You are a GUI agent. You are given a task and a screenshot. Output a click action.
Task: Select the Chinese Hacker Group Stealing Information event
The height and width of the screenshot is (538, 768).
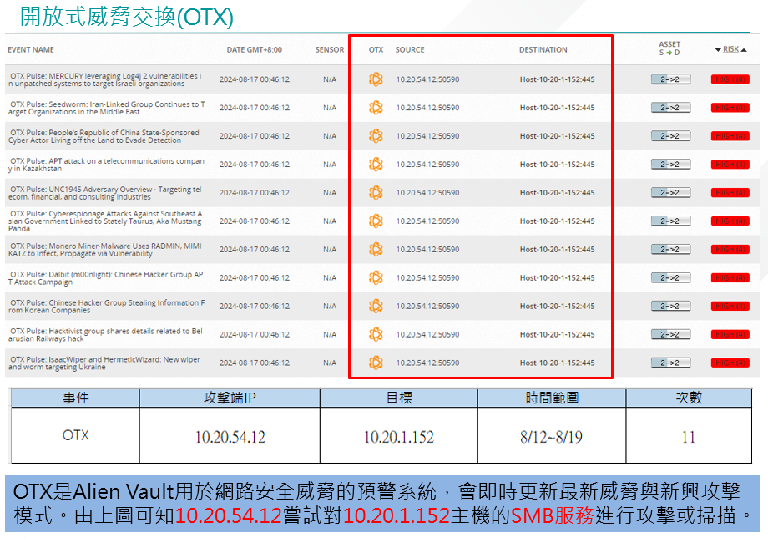(x=106, y=307)
